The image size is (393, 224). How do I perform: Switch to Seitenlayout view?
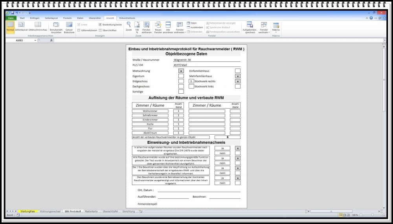[21, 26]
